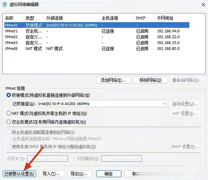This screenshot has height=180, width=208.
Task: Click Intel(R) Wi-Fi 6 AX200 in VMnet0 row
Action: point(72,25)
